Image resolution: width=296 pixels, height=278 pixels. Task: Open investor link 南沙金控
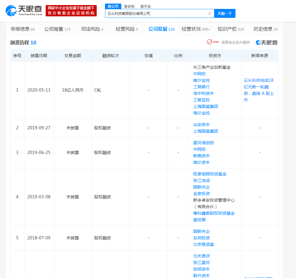(201, 80)
